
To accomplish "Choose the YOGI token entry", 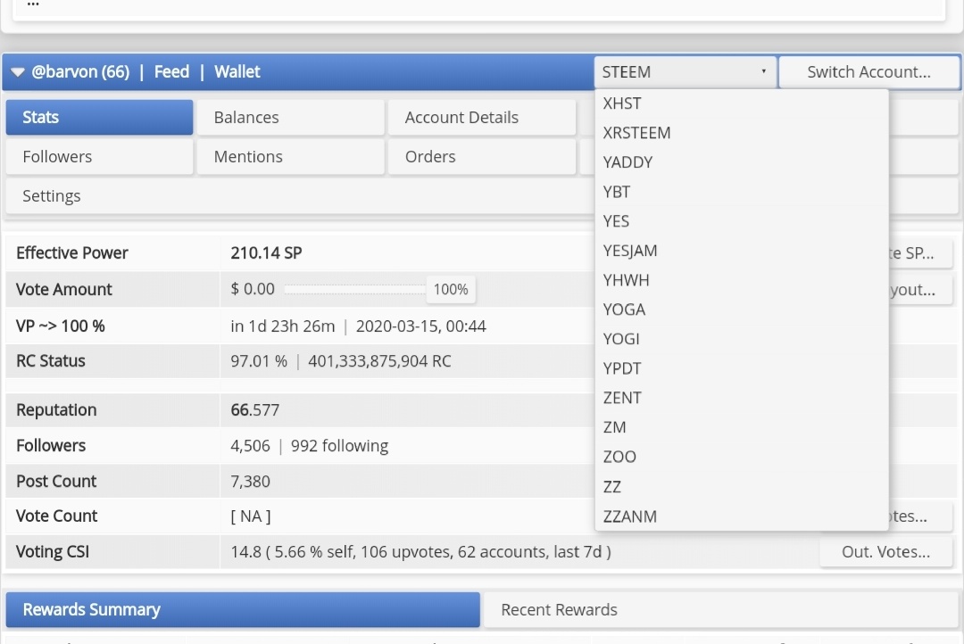I will point(742,339).
